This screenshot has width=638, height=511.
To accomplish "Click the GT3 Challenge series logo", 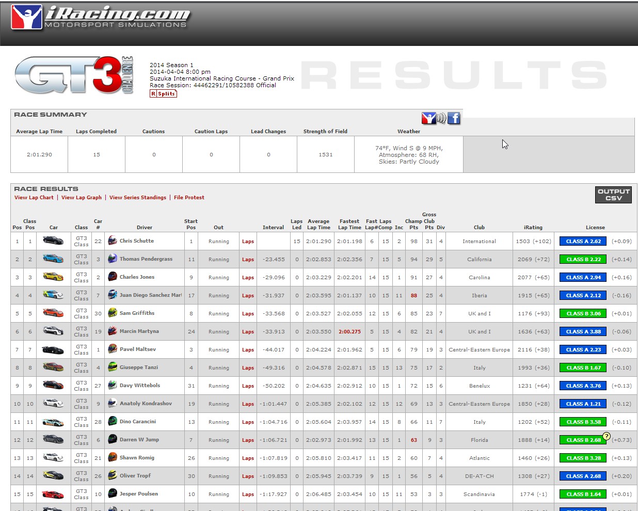I will coord(74,75).
